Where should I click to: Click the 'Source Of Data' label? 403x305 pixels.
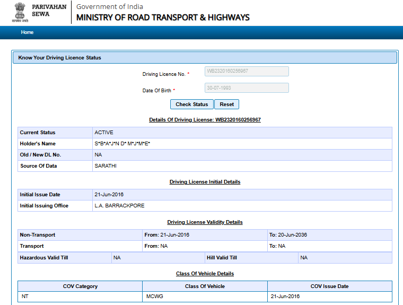click(x=39, y=166)
